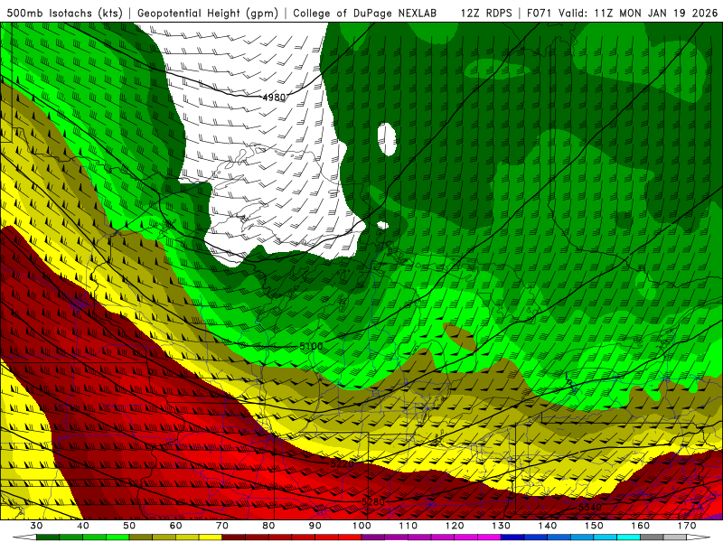Select the darkest green swatch on the color bar
Screen dimensions: 723x542
[x=48, y=537]
